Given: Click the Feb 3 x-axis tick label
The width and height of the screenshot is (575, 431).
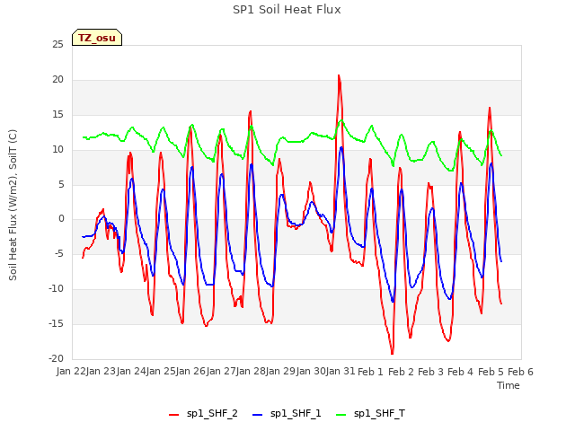Looking at the screenshot, I should (x=430, y=372).
